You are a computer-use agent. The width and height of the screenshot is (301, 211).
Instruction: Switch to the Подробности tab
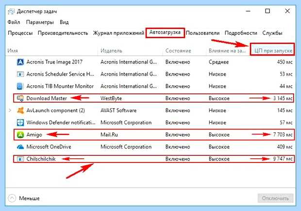(x=241, y=33)
